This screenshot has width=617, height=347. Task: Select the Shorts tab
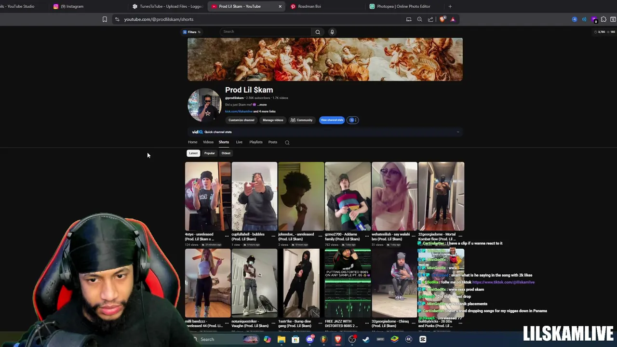(x=224, y=142)
